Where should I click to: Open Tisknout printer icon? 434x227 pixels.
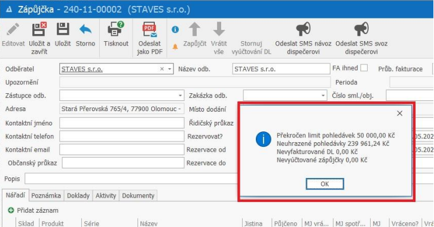click(116, 29)
